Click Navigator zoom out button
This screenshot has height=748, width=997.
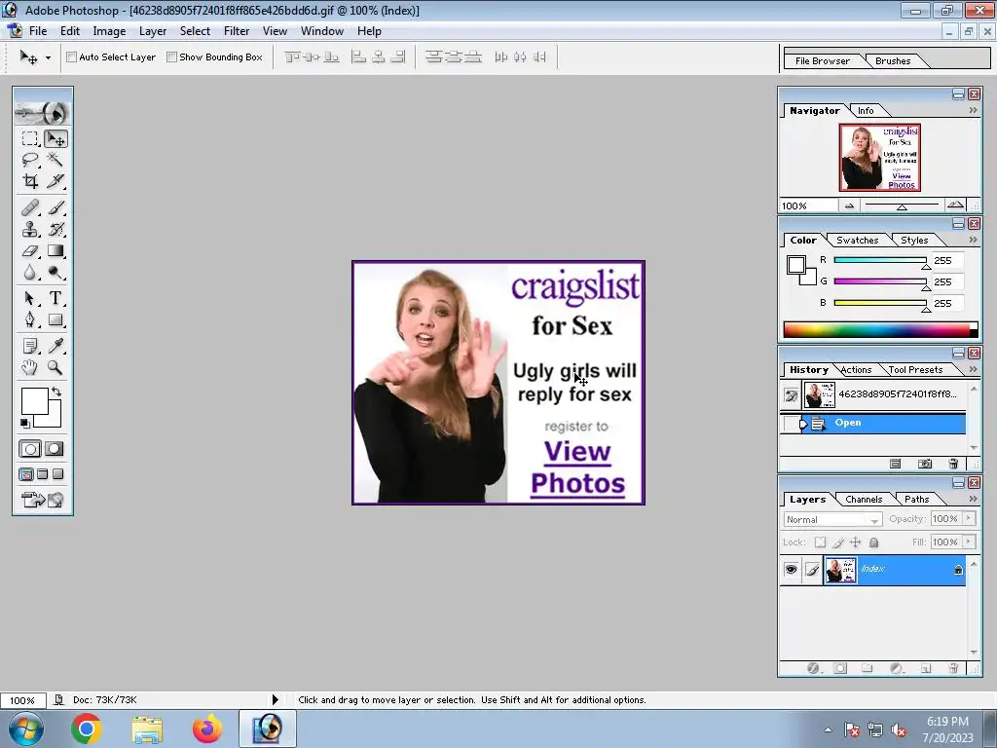pyautogui.click(x=849, y=206)
